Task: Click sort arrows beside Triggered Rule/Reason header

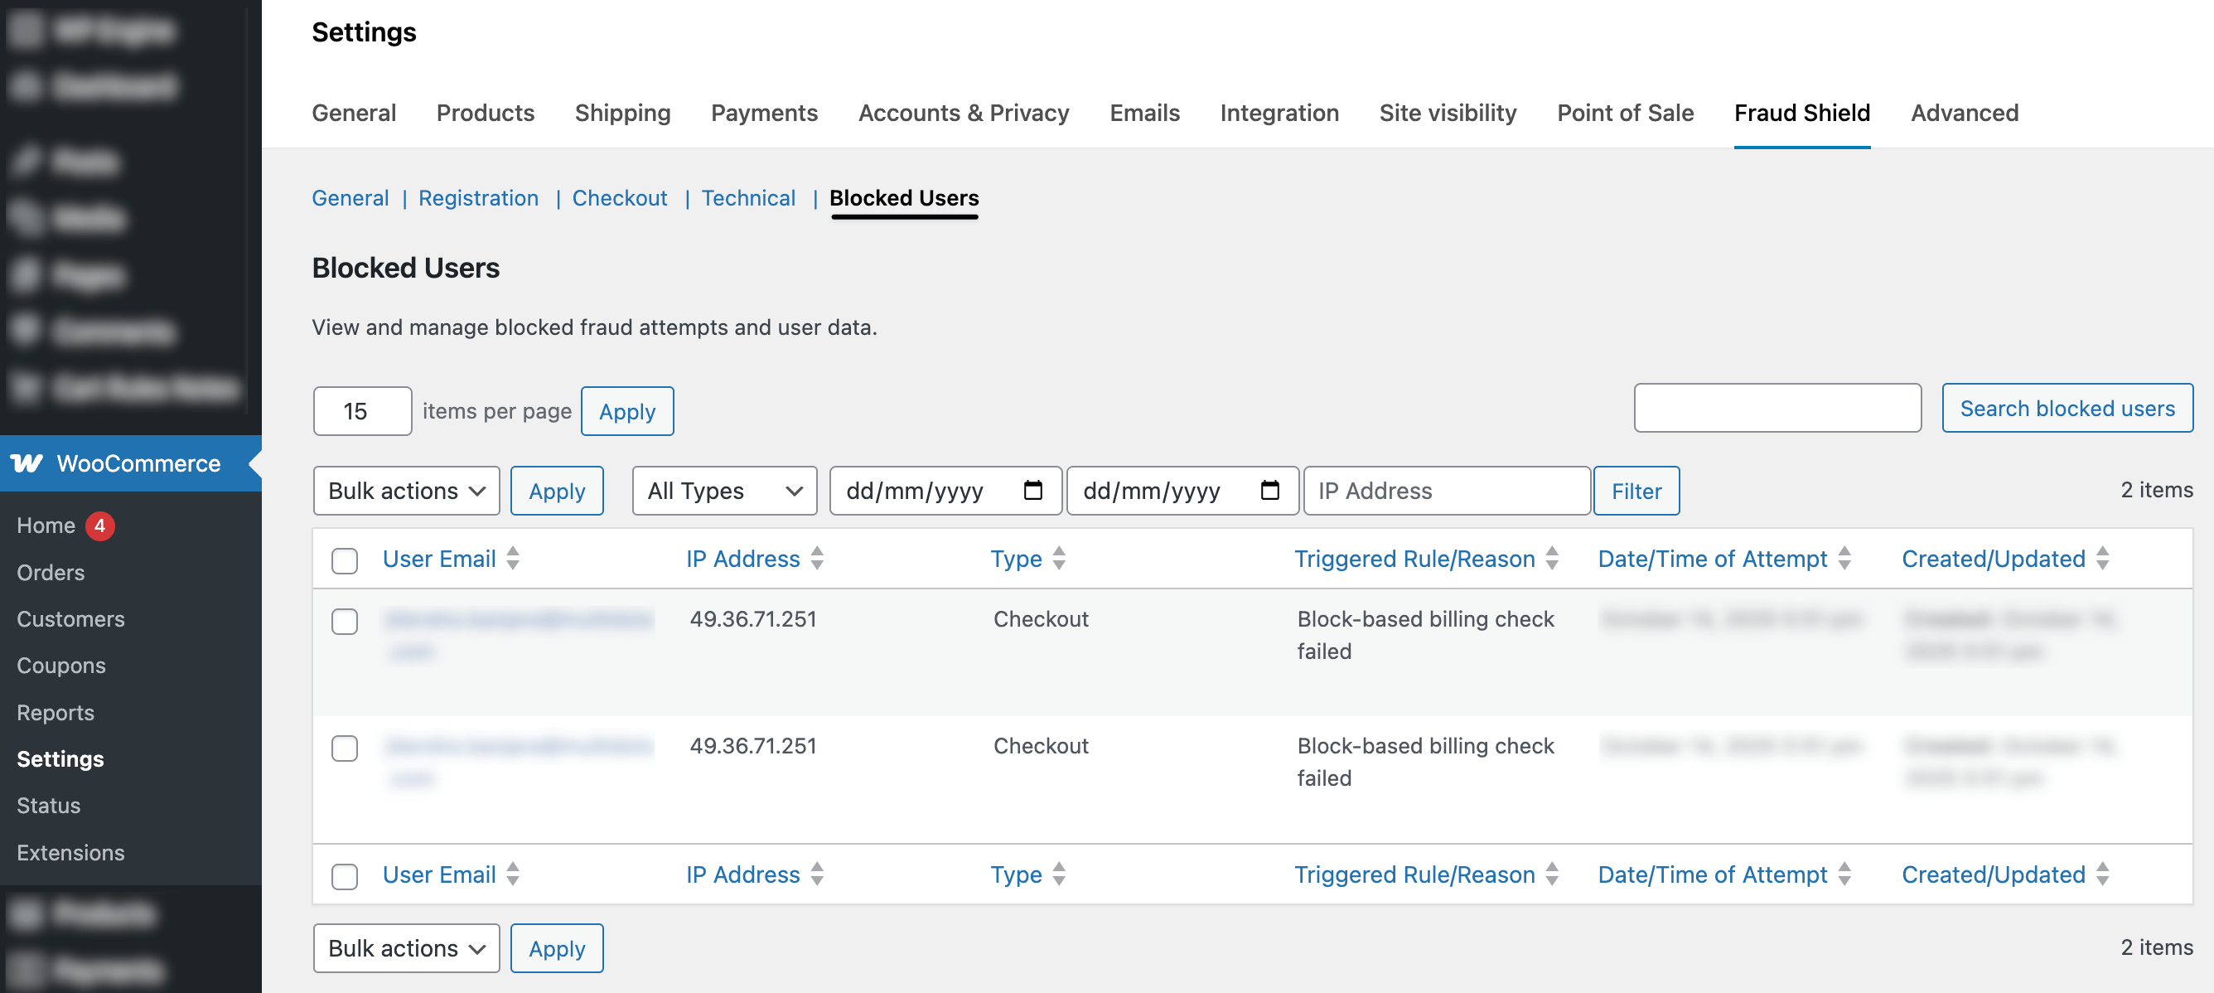Action: tap(1551, 559)
